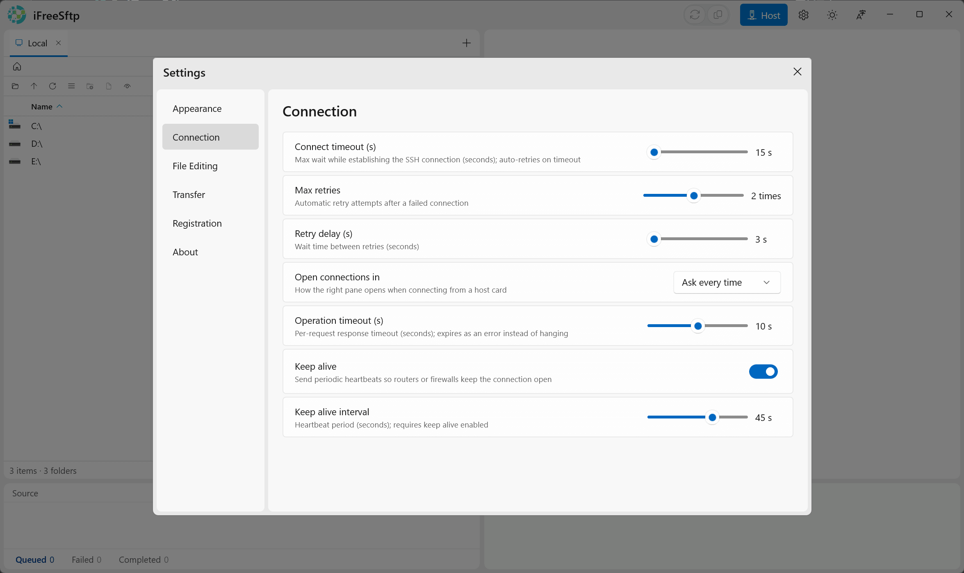Select the C:\ drive row
The height and width of the screenshot is (573, 964).
point(78,126)
